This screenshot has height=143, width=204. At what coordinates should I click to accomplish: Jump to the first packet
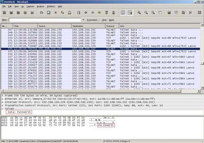107,13
